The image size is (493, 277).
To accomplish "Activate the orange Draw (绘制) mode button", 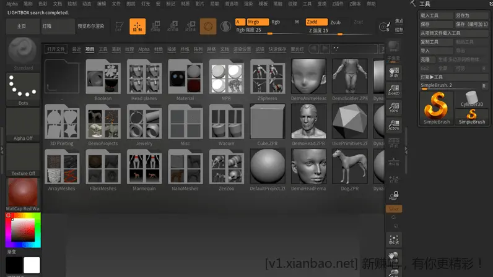I will pos(137,27).
